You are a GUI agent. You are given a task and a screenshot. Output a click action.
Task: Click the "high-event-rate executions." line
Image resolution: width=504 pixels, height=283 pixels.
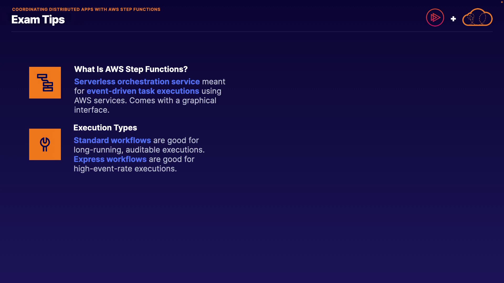125,168
